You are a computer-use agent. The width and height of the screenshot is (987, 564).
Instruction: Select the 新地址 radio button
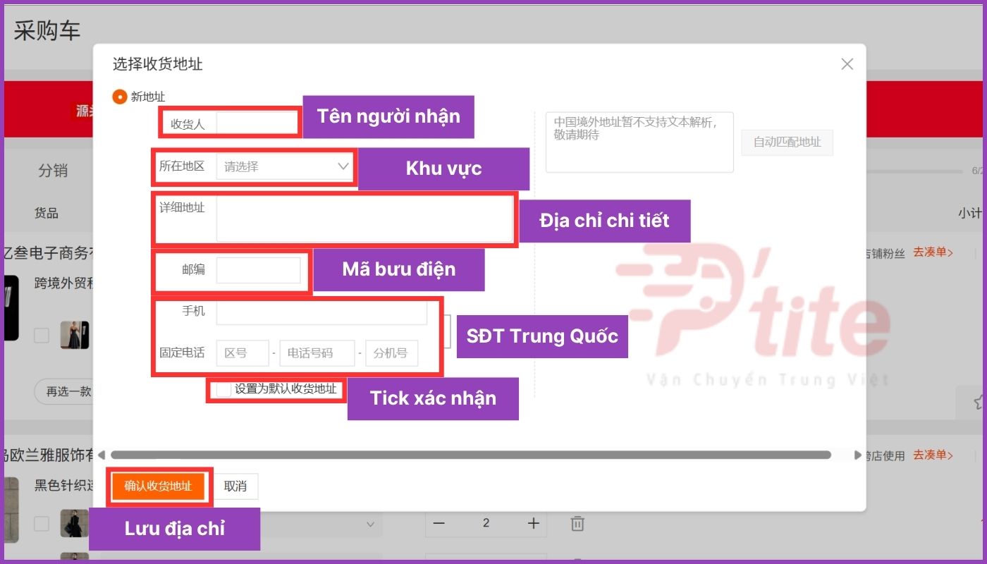120,97
